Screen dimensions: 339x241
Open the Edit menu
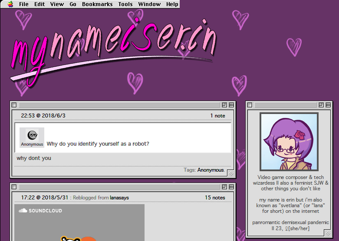point(39,4)
